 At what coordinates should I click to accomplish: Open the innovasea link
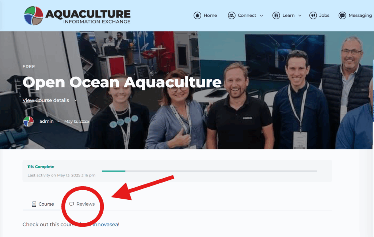(x=105, y=224)
